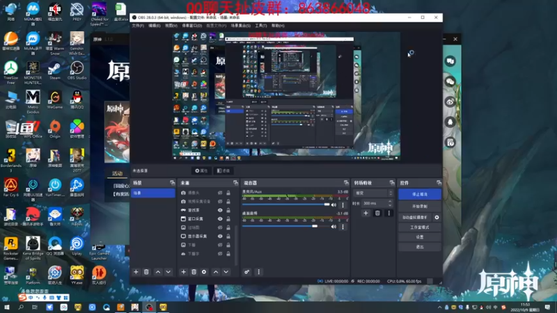Toggle lock on 显示器采集 source

228,236
